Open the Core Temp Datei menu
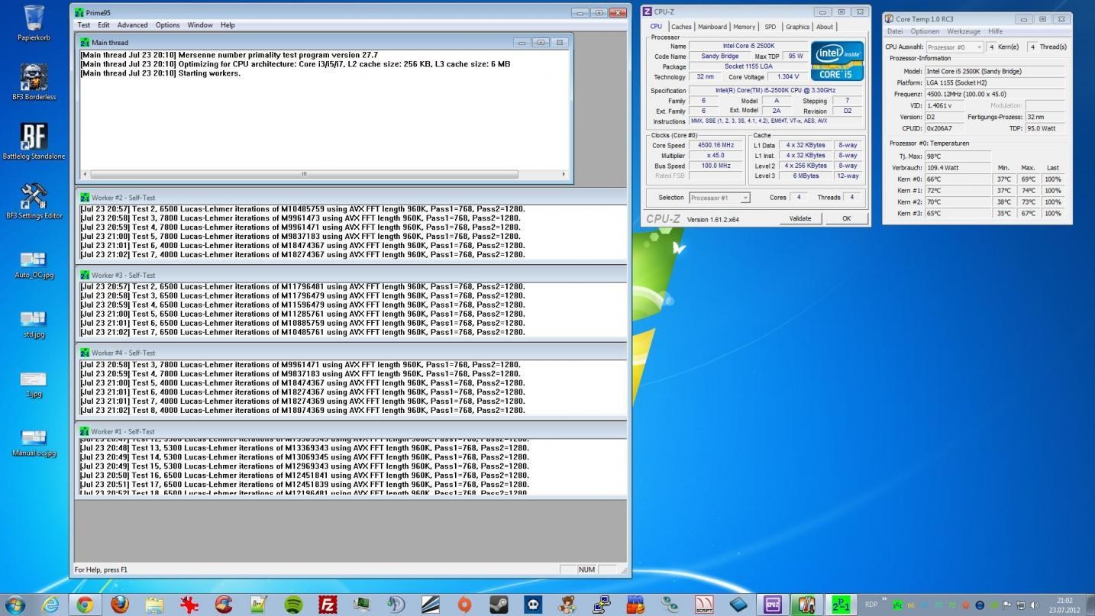Image resolution: width=1095 pixels, height=616 pixels. (894, 31)
